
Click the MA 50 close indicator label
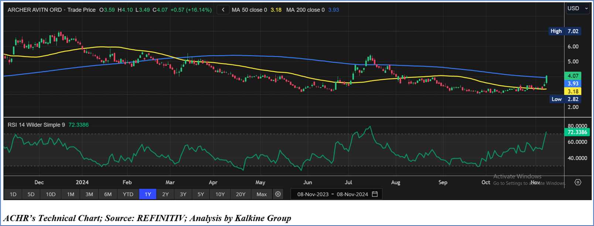(249, 10)
